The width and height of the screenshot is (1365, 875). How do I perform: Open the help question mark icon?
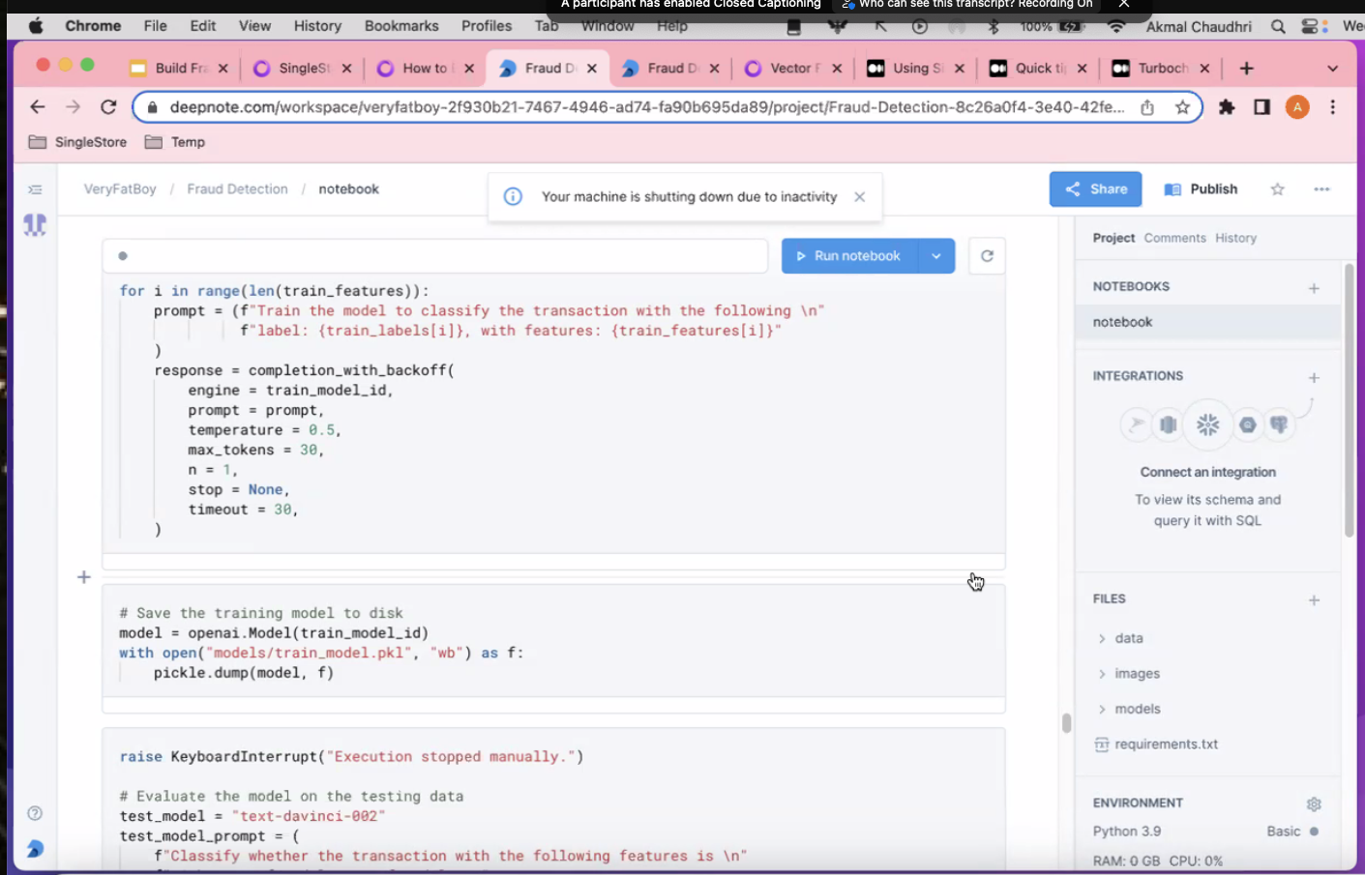[35, 813]
